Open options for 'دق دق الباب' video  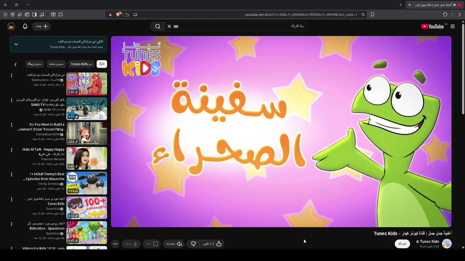(11, 75)
